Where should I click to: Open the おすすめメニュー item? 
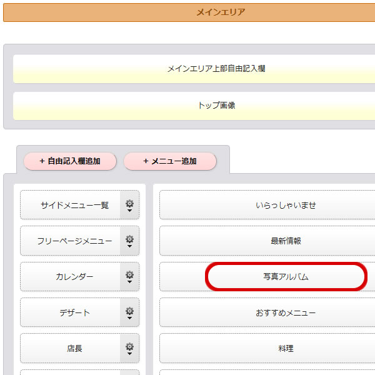267,312
